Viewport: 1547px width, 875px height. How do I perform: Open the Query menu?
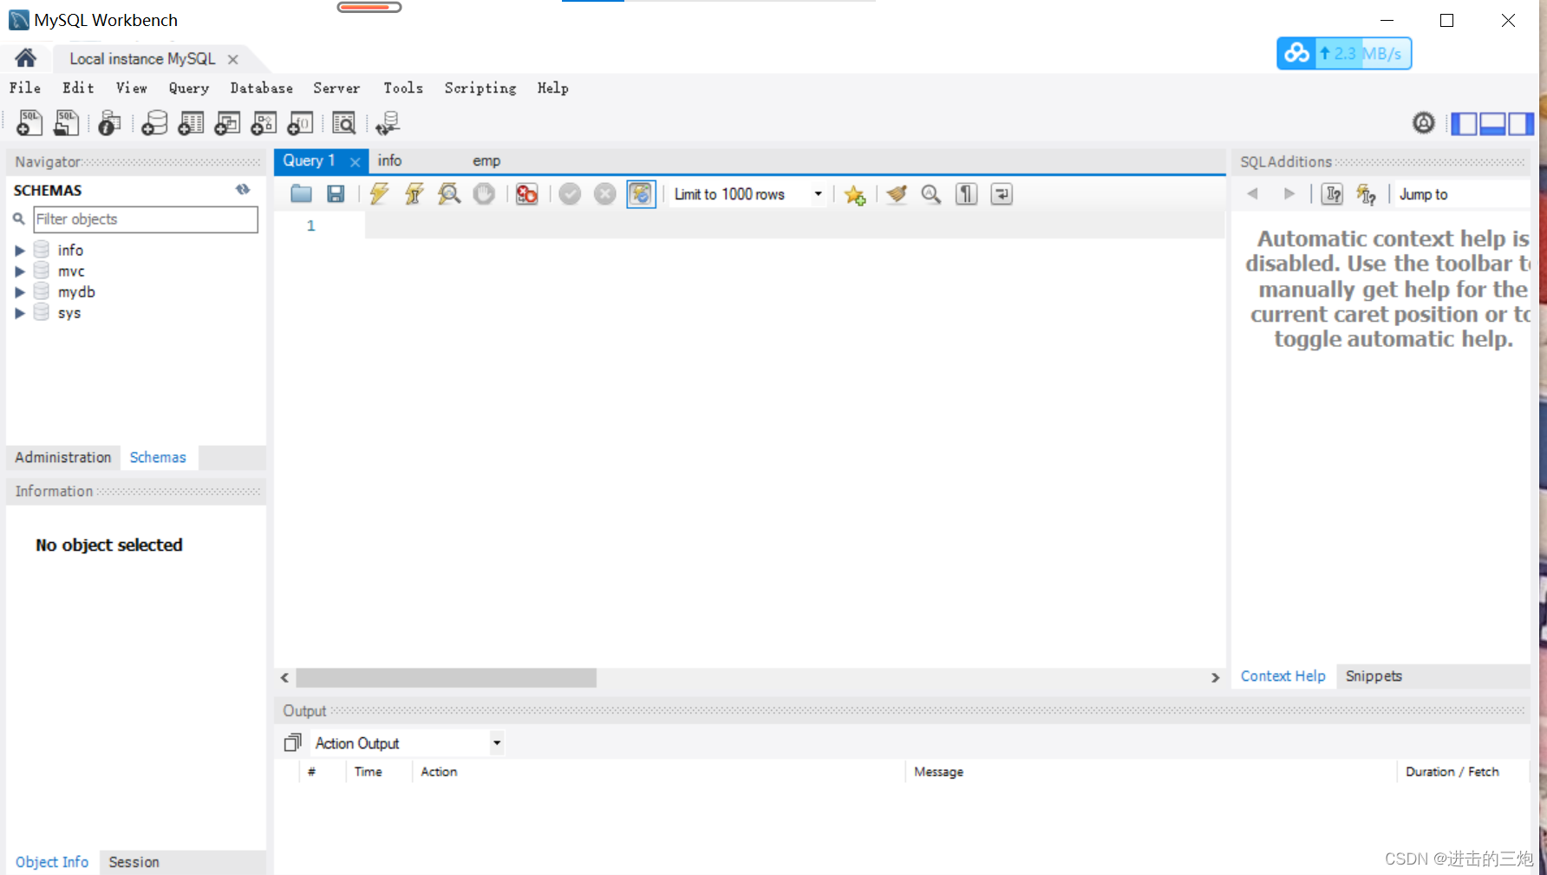188,88
